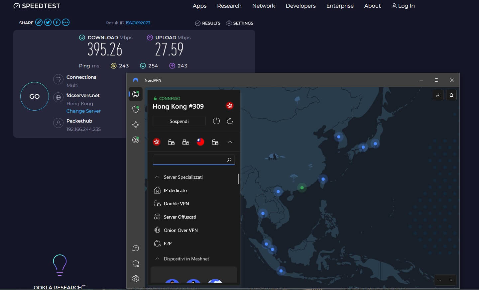Click the South Korea map marker

coord(339,137)
